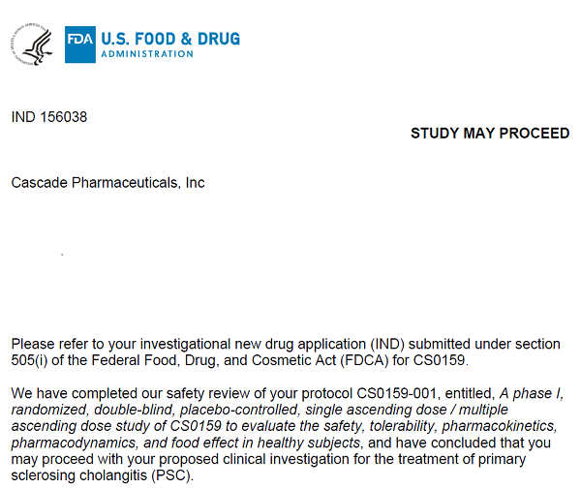This screenshot has height=489, width=581.
Task: Click the blue FDA badge logo
Action: coord(80,45)
